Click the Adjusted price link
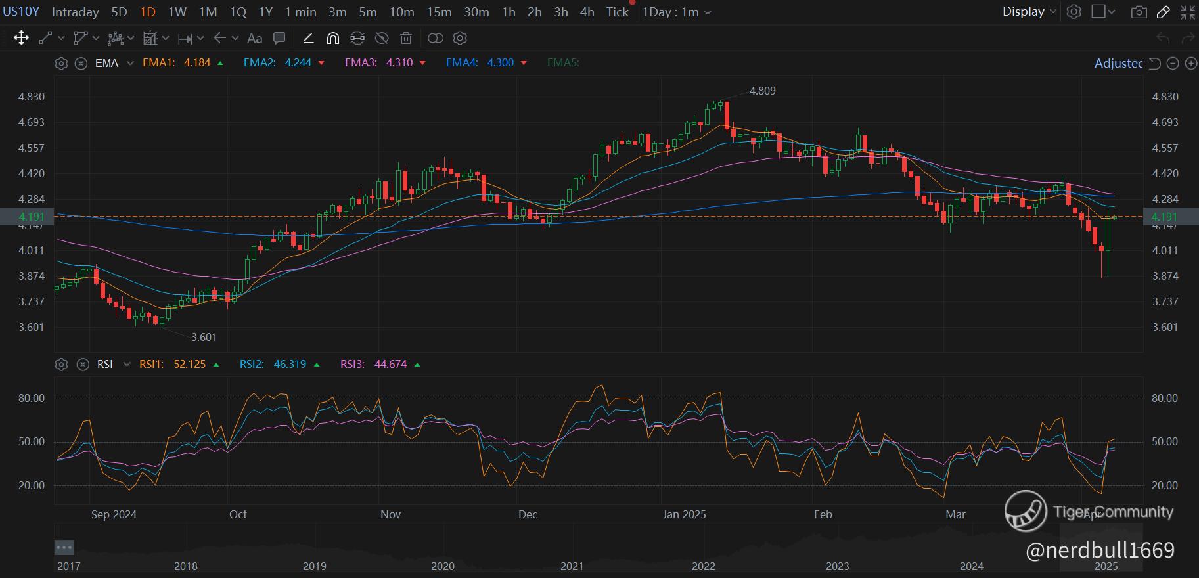1199x578 pixels. click(x=1118, y=63)
